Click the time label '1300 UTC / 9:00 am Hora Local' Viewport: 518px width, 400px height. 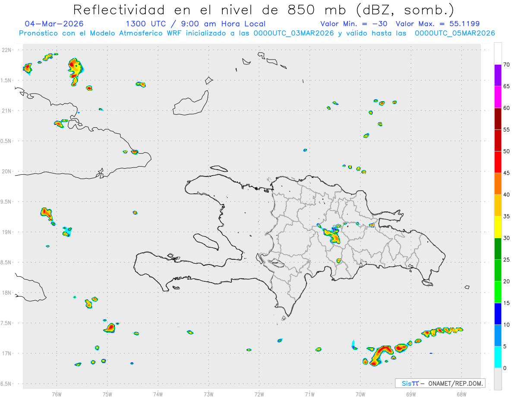196,24
